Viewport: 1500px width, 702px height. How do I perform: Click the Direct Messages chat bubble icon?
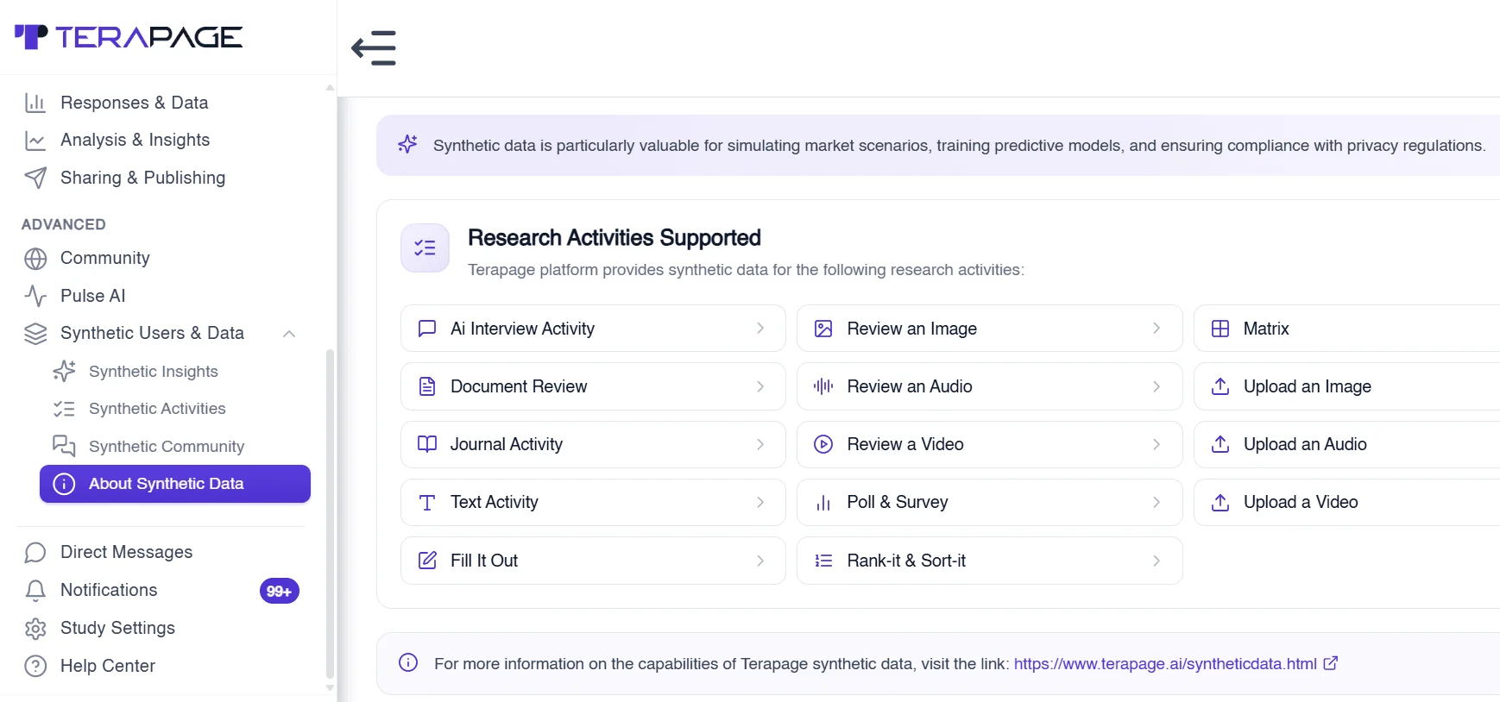(x=35, y=553)
